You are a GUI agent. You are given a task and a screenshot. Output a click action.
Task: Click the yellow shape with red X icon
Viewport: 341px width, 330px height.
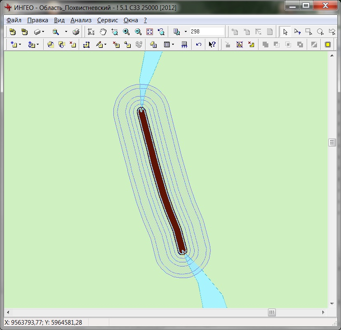[251, 45]
